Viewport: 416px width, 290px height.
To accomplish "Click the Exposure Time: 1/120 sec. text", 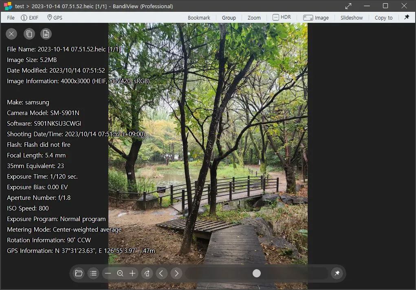I will pyautogui.click(x=42, y=177).
